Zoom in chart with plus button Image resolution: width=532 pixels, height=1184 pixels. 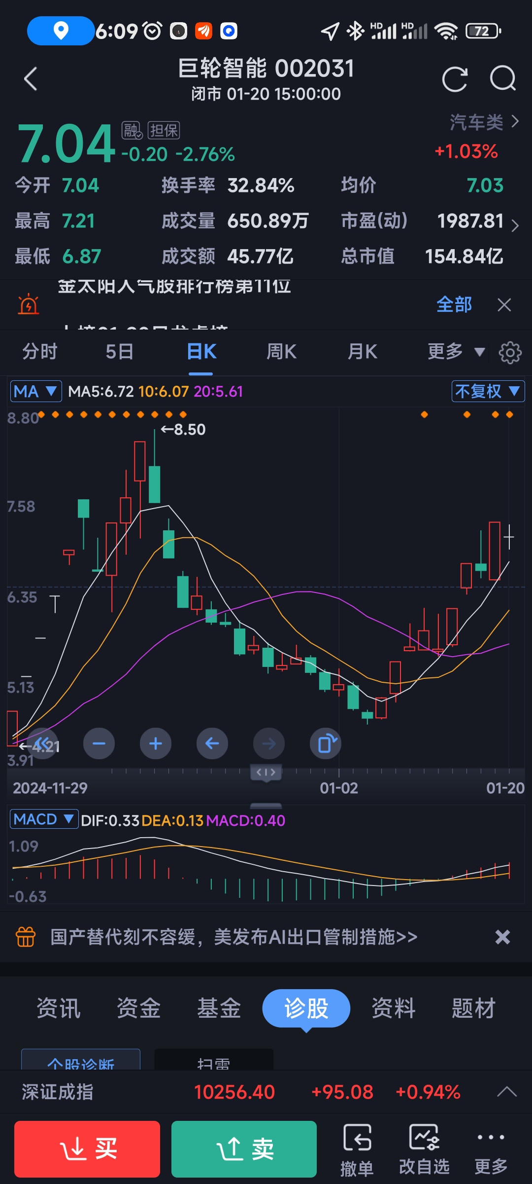pos(156,743)
